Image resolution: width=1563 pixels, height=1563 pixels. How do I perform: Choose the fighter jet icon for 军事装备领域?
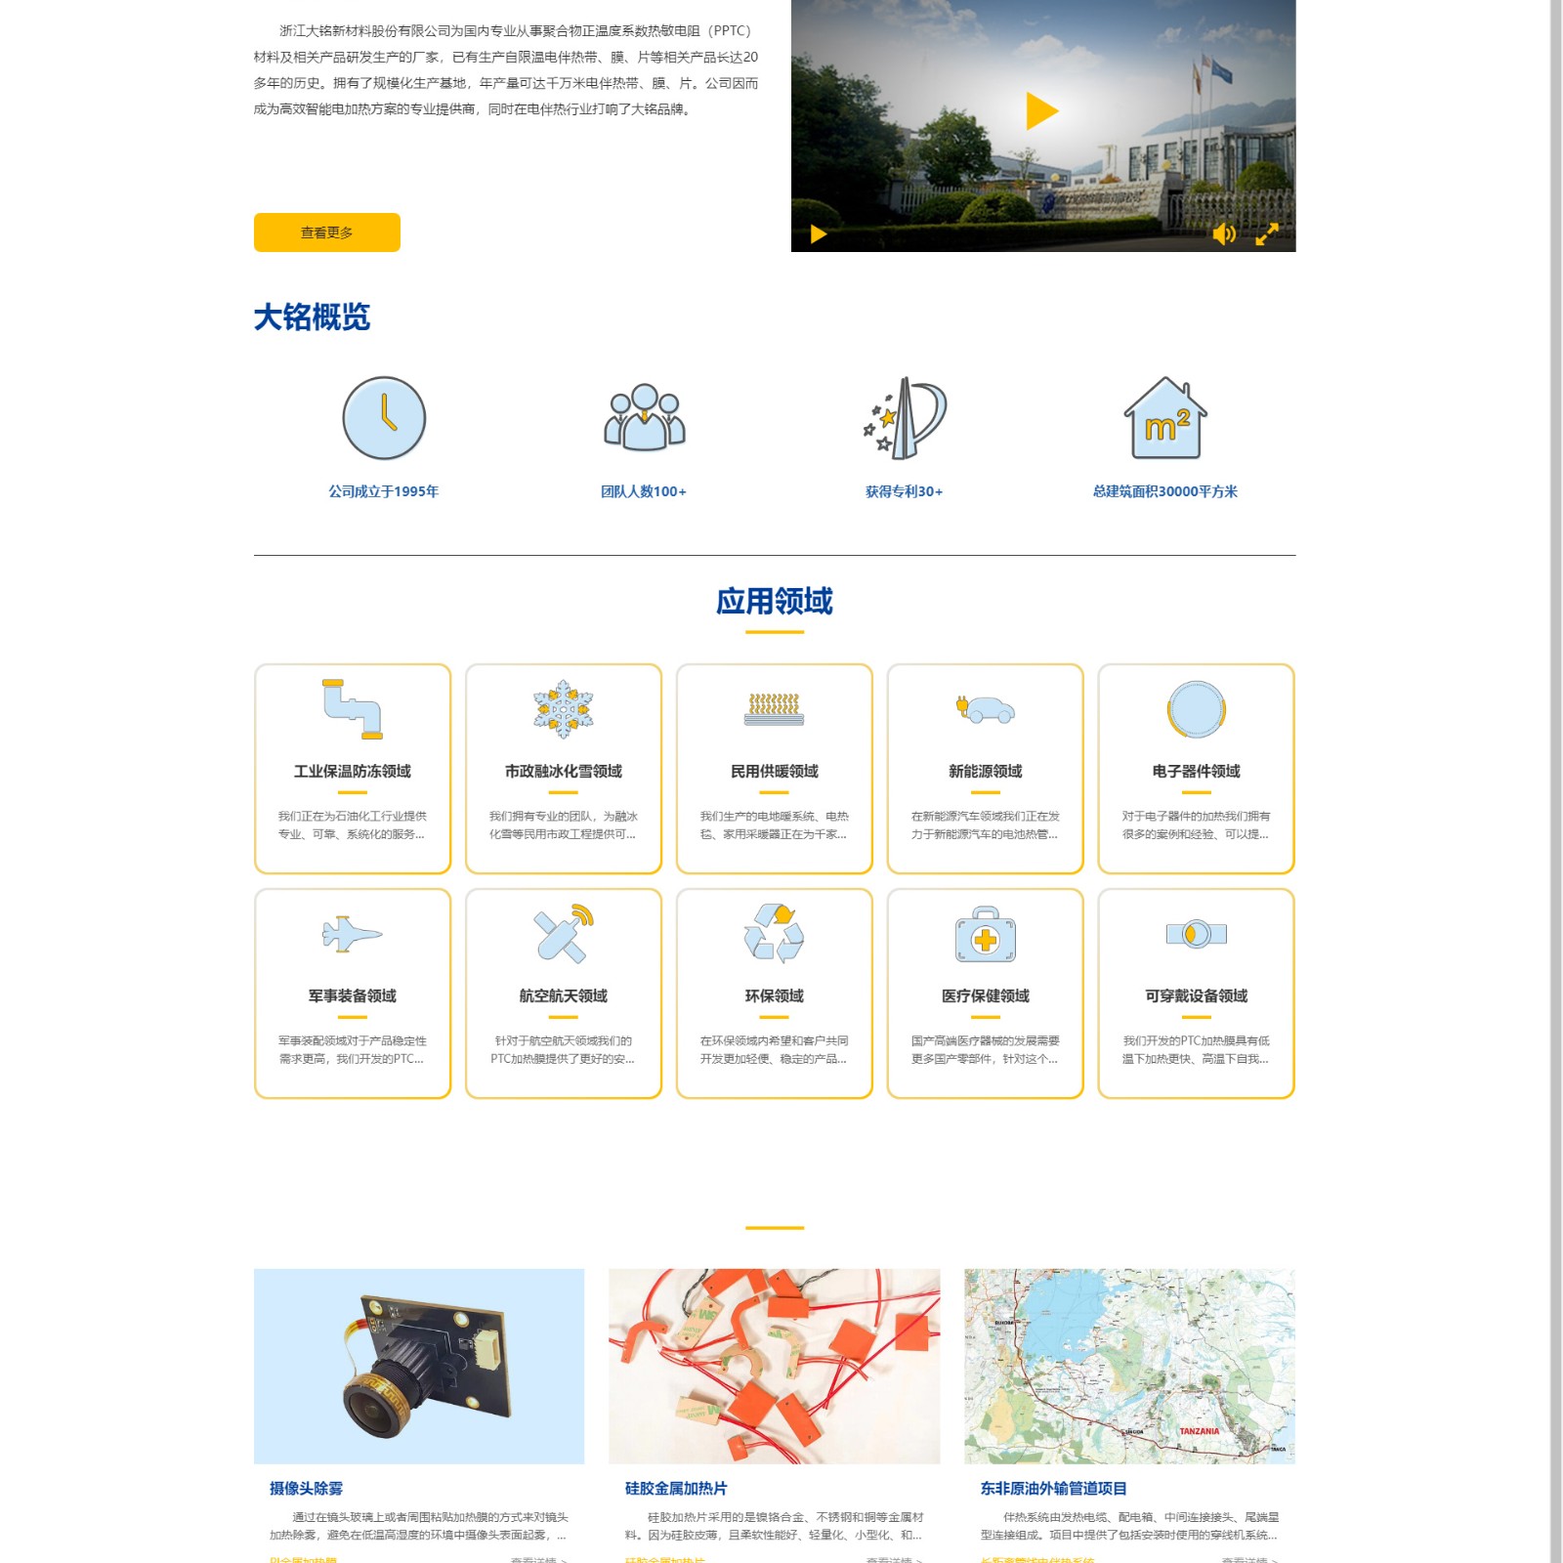pyautogui.click(x=353, y=934)
